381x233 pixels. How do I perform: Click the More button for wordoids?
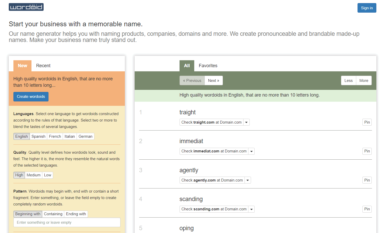tap(363, 81)
